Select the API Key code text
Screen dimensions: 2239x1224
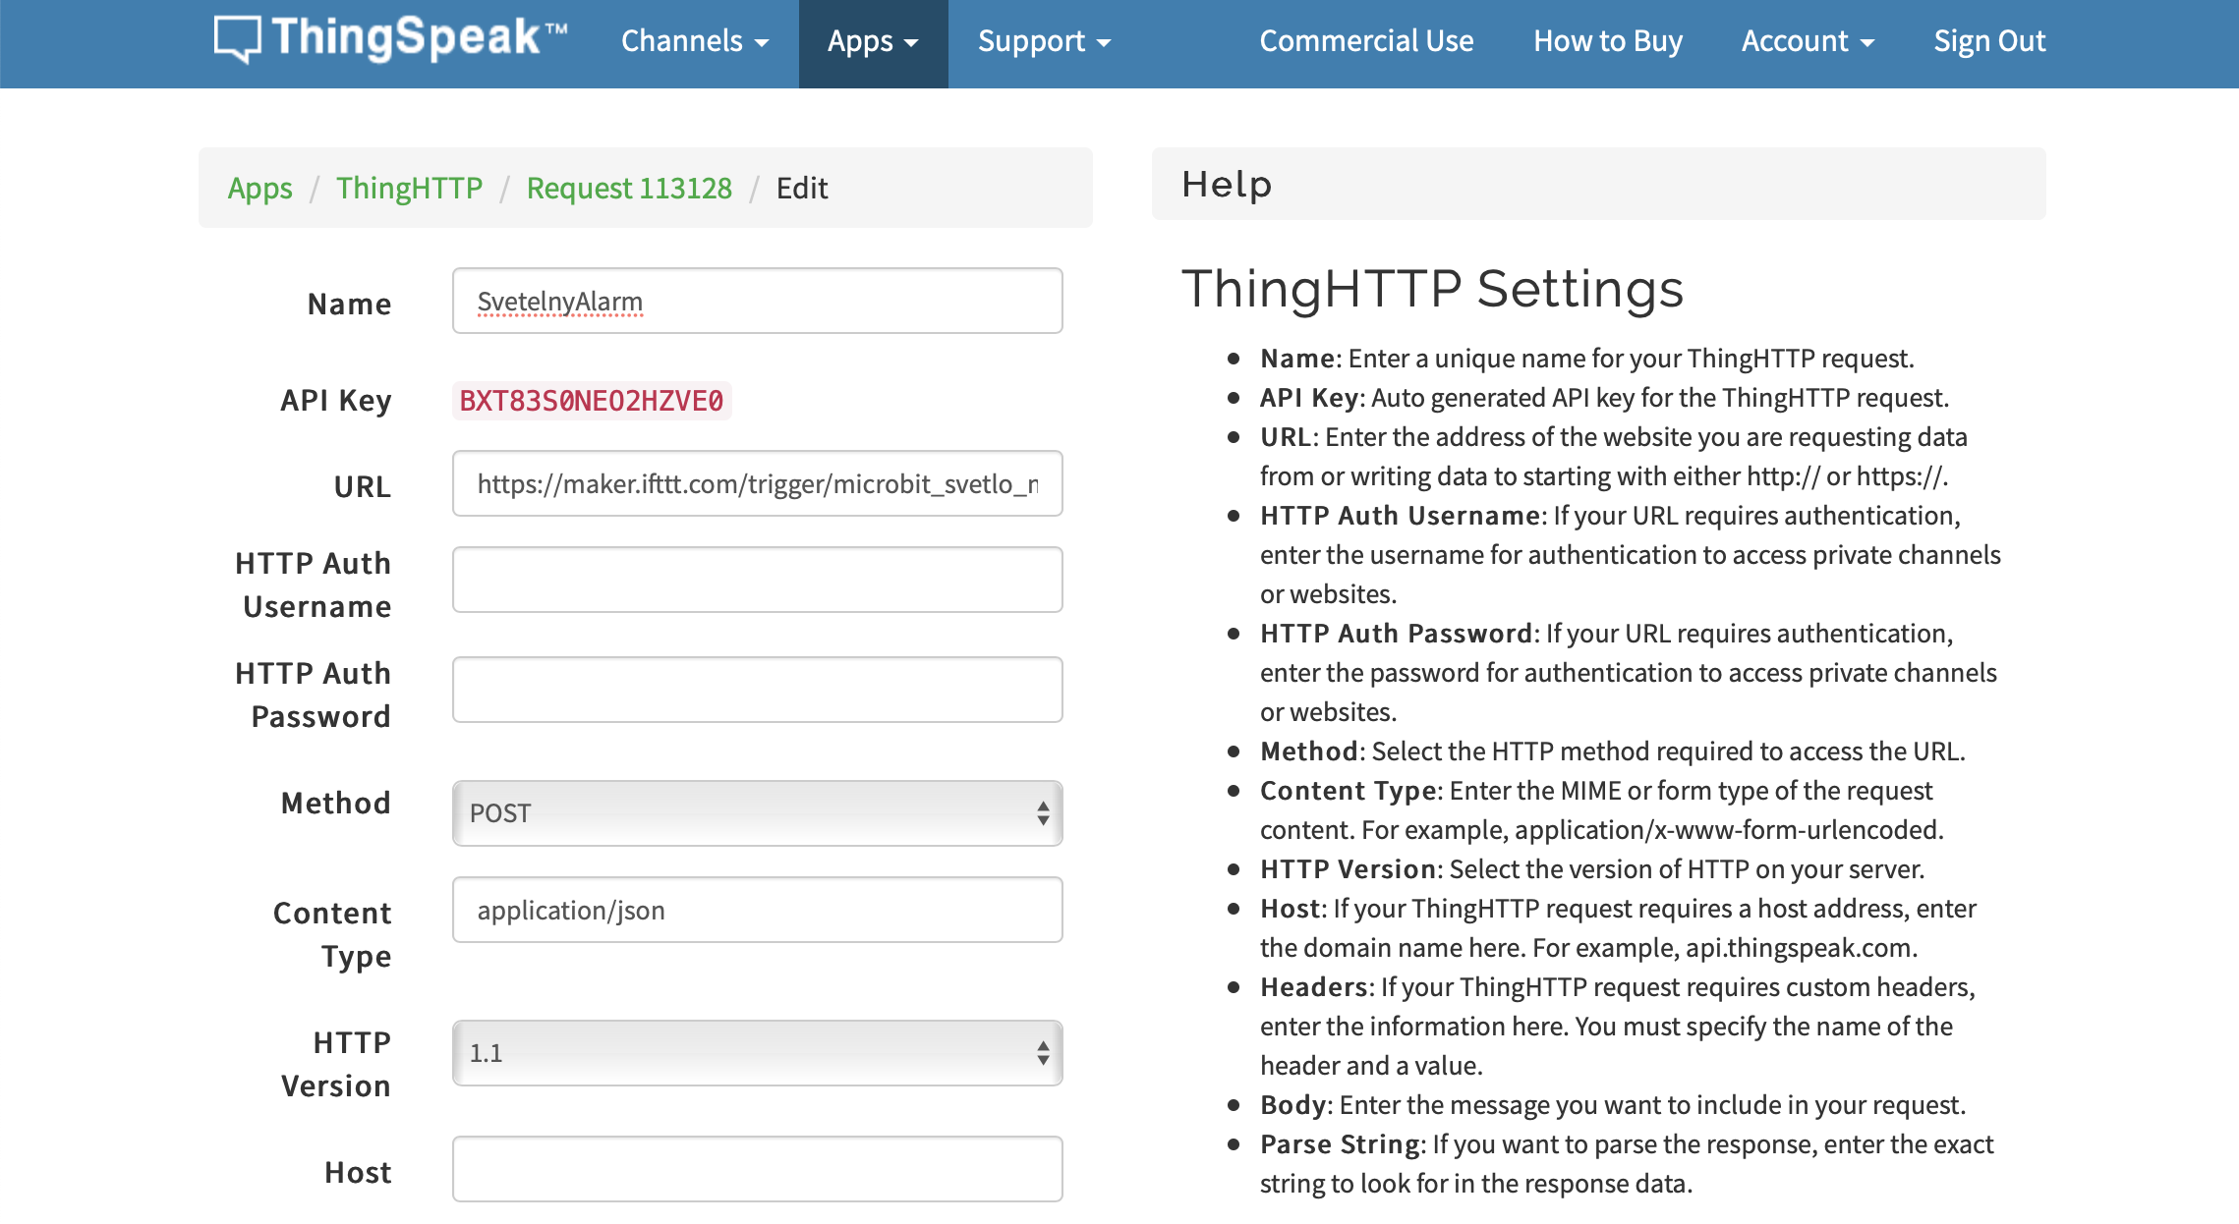coord(591,401)
